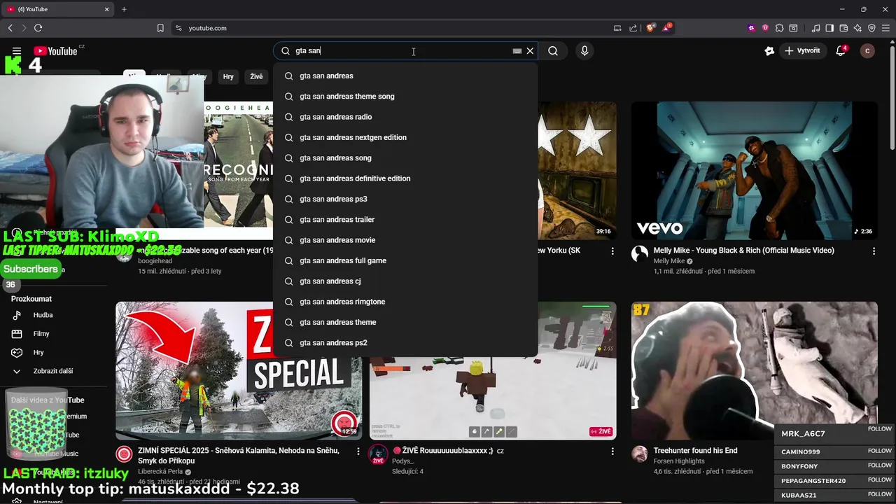The image size is (896, 504).
Task: Open Brave Shields lion icon
Action: tap(650, 28)
